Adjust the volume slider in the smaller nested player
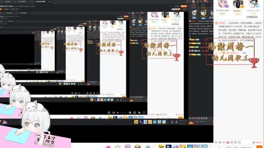 click(82, 93)
